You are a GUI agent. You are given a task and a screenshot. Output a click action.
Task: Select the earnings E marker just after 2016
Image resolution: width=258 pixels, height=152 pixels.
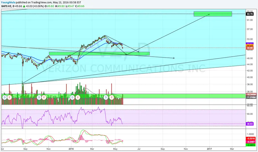coord(78,98)
